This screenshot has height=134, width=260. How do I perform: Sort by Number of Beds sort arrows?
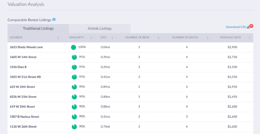[x=159, y=38]
